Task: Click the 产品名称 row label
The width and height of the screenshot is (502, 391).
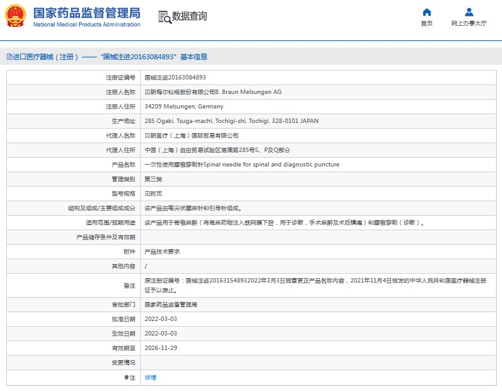Action: (x=124, y=165)
